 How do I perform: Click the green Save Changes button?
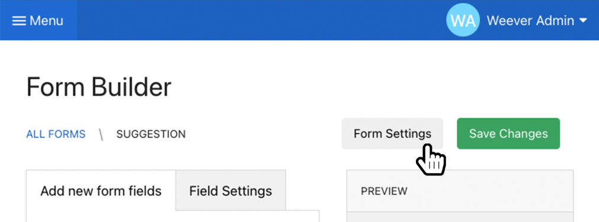click(x=508, y=133)
